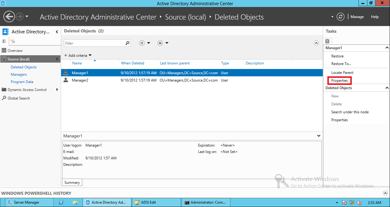Sort by Name column header
390x207 pixels.
click(x=77, y=63)
